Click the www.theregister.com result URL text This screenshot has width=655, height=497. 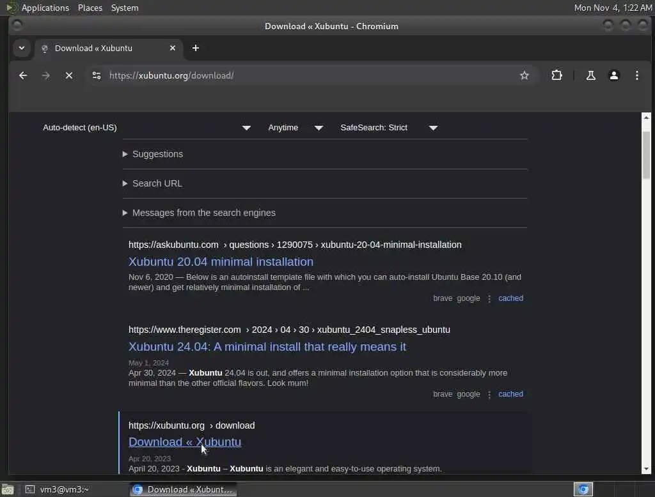(289, 330)
